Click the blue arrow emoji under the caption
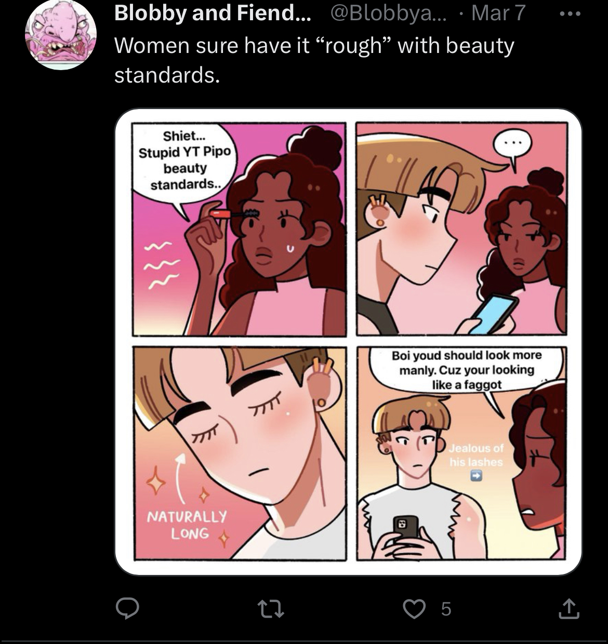The width and height of the screenshot is (608, 644). click(476, 475)
